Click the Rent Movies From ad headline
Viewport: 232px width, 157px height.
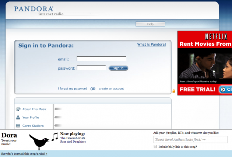point(205,44)
